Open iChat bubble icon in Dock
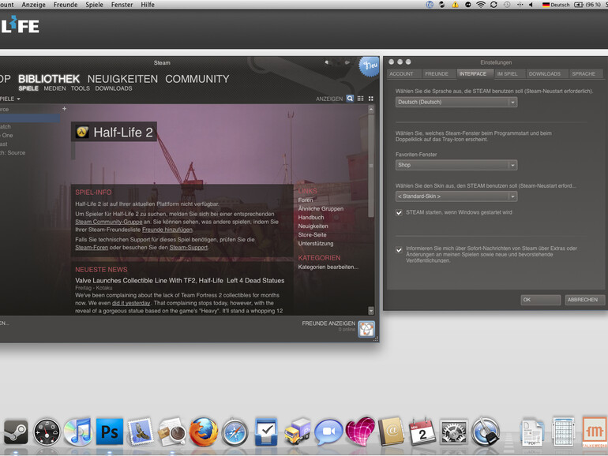Viewport: 608px width, 456px height. [x=328, y=432]
